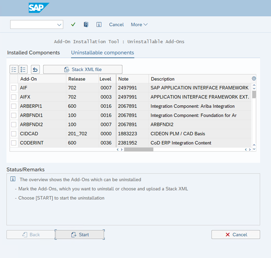Click note number 2381952
Screen dimensions: 271x258
pos(128,143)
